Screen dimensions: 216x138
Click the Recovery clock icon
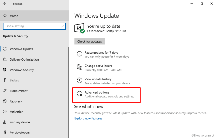point(5,101)
